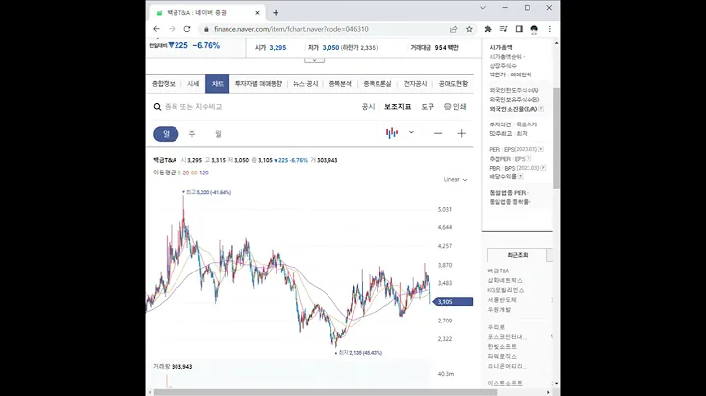
Task: Open 이스트소프트 in recent list
Action: 505,383
